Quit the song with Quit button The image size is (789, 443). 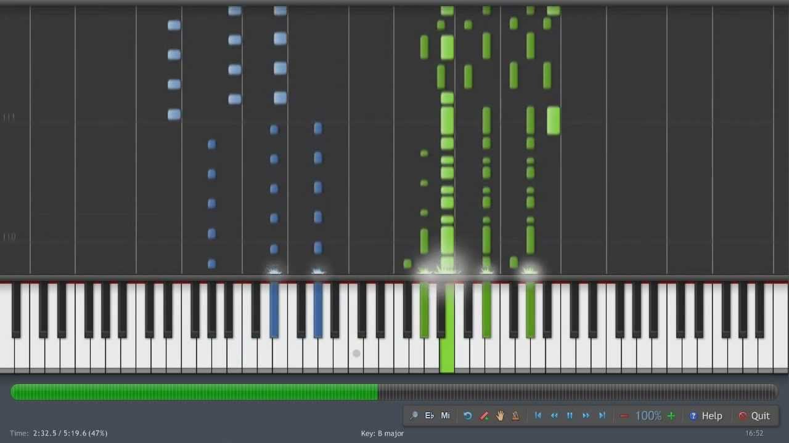click(754, 416)
